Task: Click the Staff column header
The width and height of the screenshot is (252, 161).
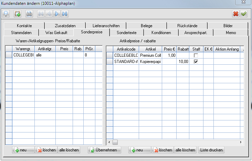Action: 196,49
